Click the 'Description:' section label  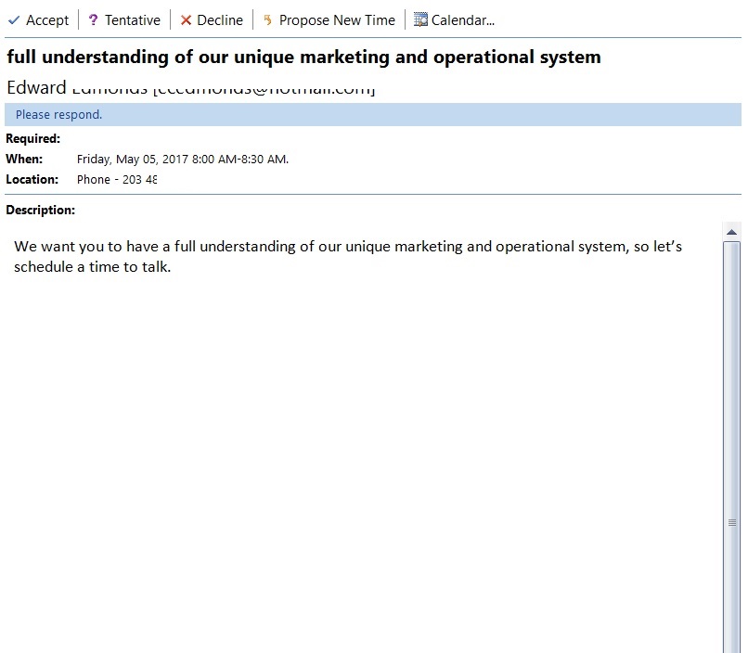[41, 210]
